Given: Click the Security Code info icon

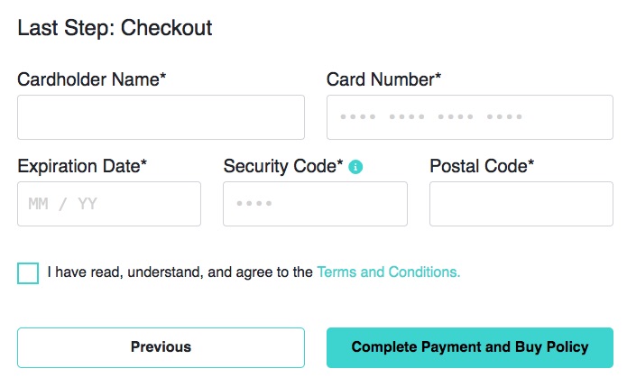Looking at the screenshot, I should coord(355,167).
